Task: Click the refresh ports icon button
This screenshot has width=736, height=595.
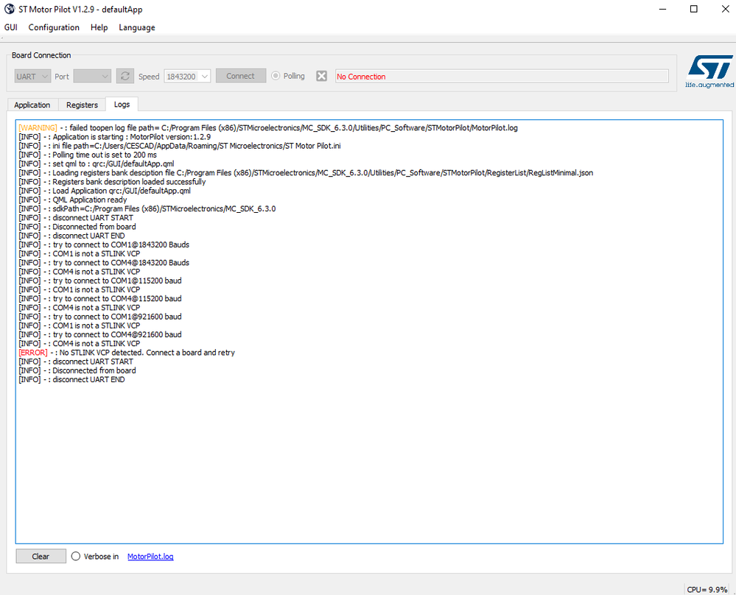Action: click(x=125, y=76)
